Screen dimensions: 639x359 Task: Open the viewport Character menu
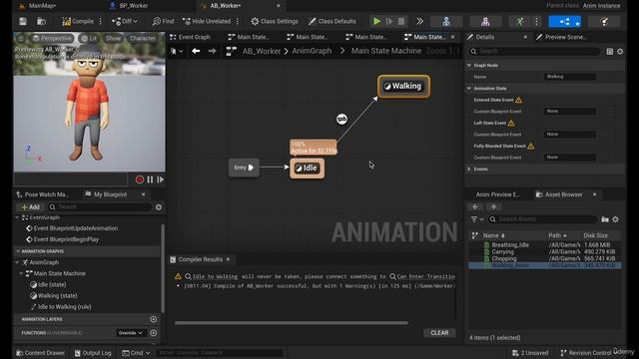(142, 38)
